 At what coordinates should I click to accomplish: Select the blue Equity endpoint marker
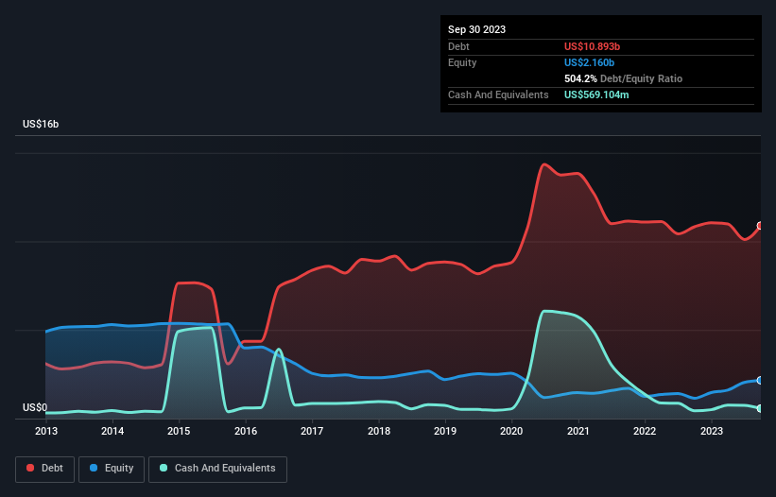(x=760, y=380)
